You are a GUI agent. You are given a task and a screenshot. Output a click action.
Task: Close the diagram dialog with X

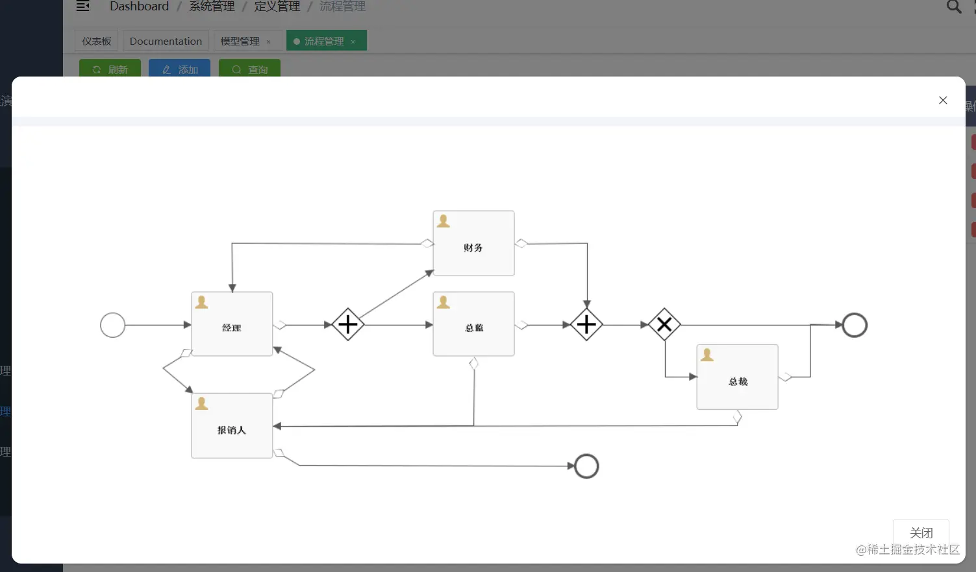pyautogui.click(x=943, y=100)
